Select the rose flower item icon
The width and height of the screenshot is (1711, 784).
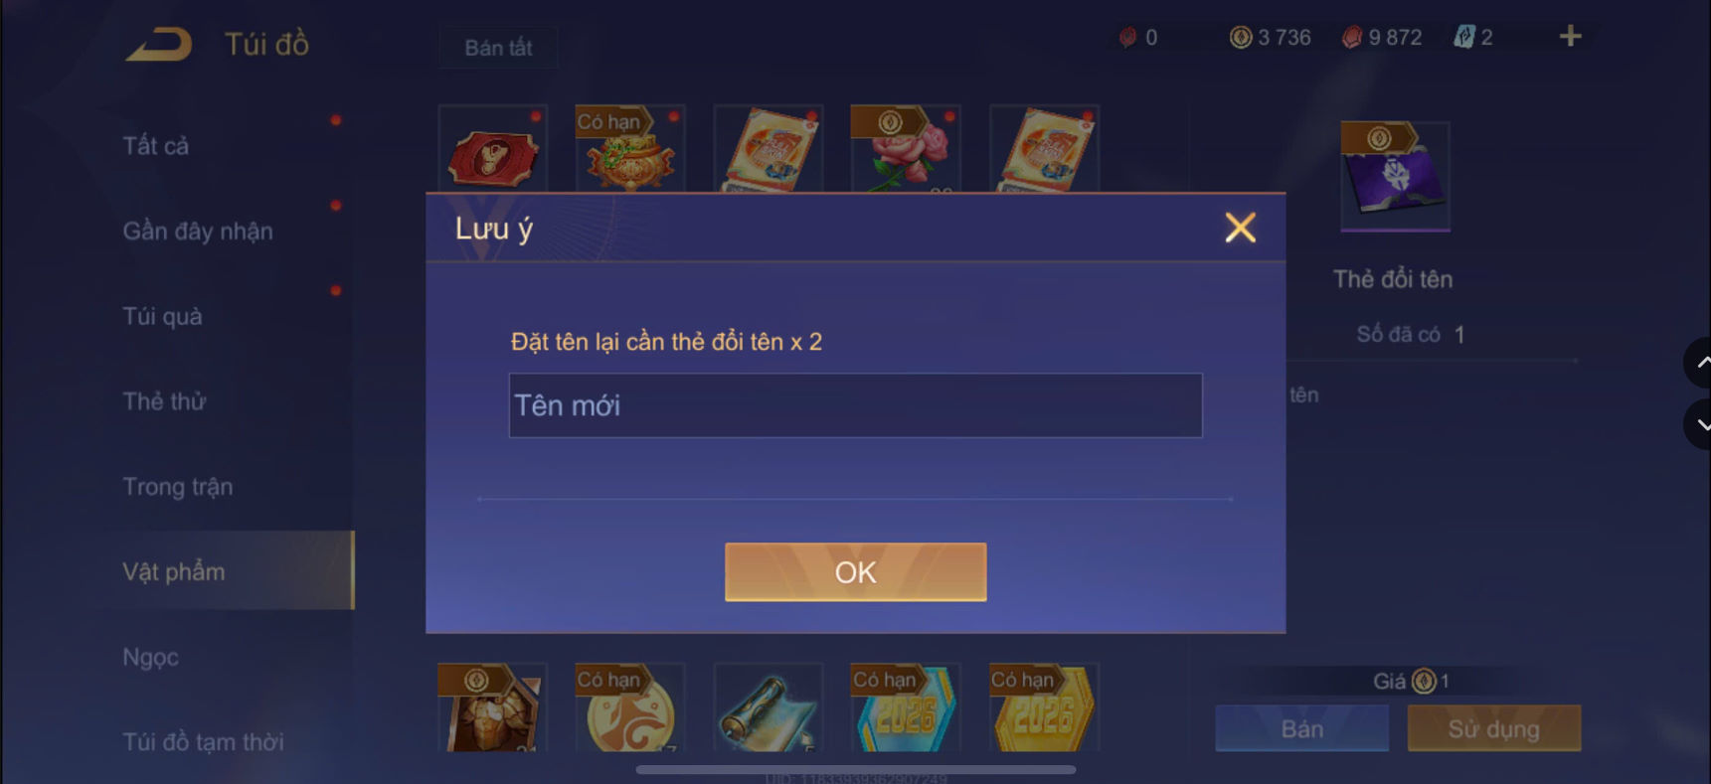[x=906, y=149]
